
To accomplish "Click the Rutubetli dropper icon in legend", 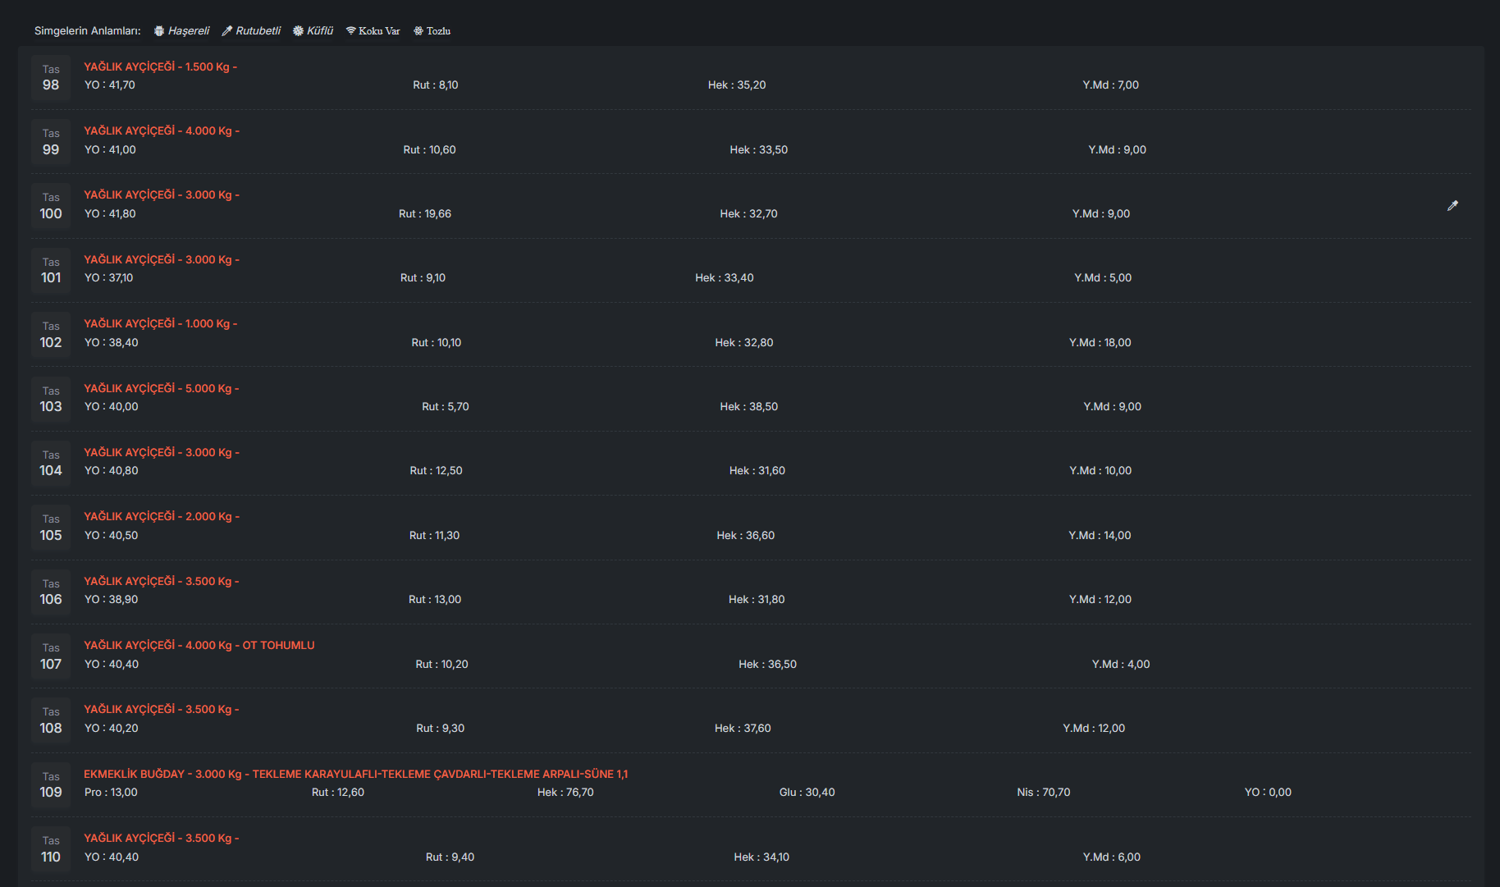I will click(227, 31).
